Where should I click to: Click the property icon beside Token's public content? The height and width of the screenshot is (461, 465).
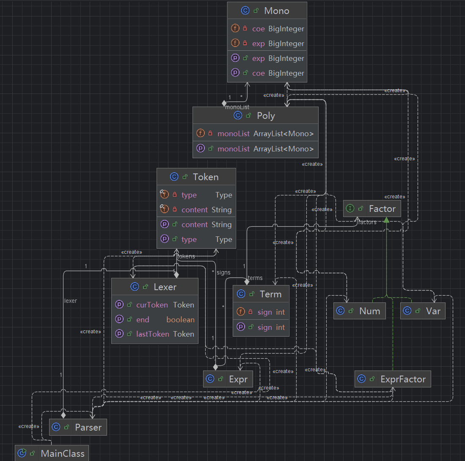tap(165, 224)
